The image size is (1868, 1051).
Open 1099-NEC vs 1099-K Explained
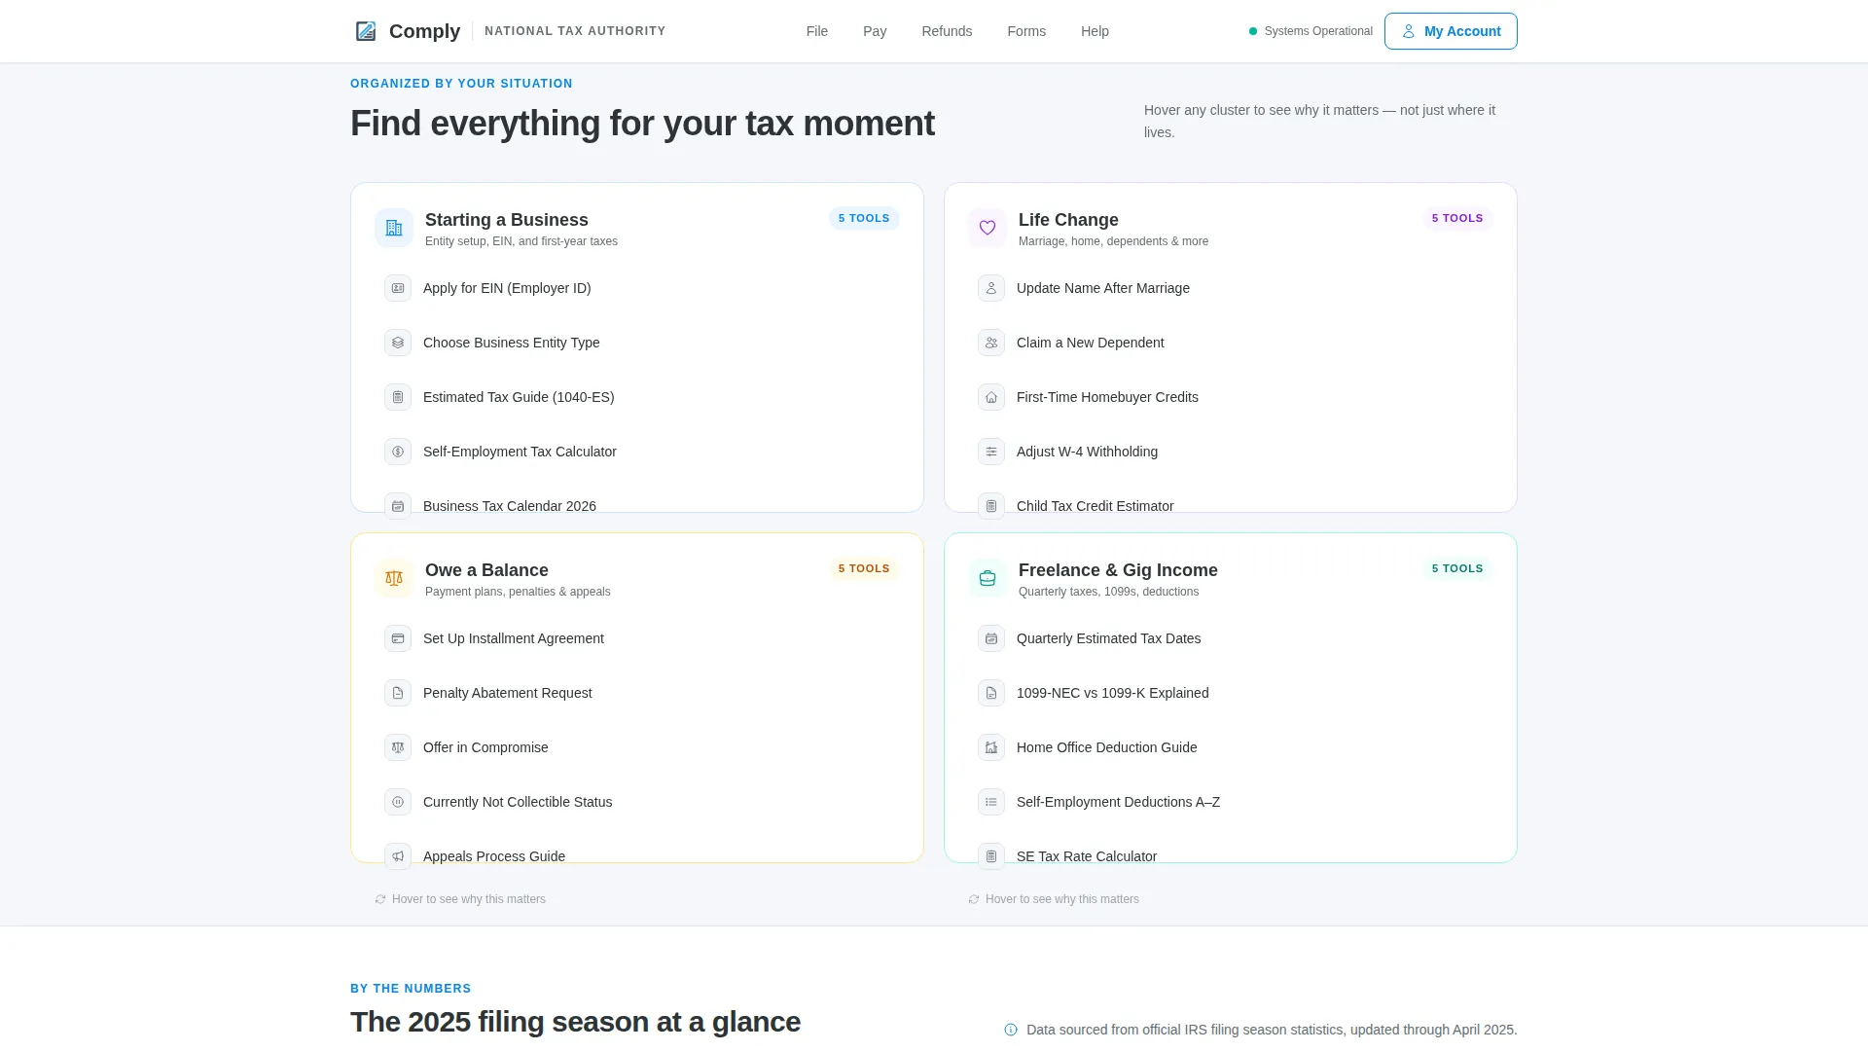(1231, 693)
